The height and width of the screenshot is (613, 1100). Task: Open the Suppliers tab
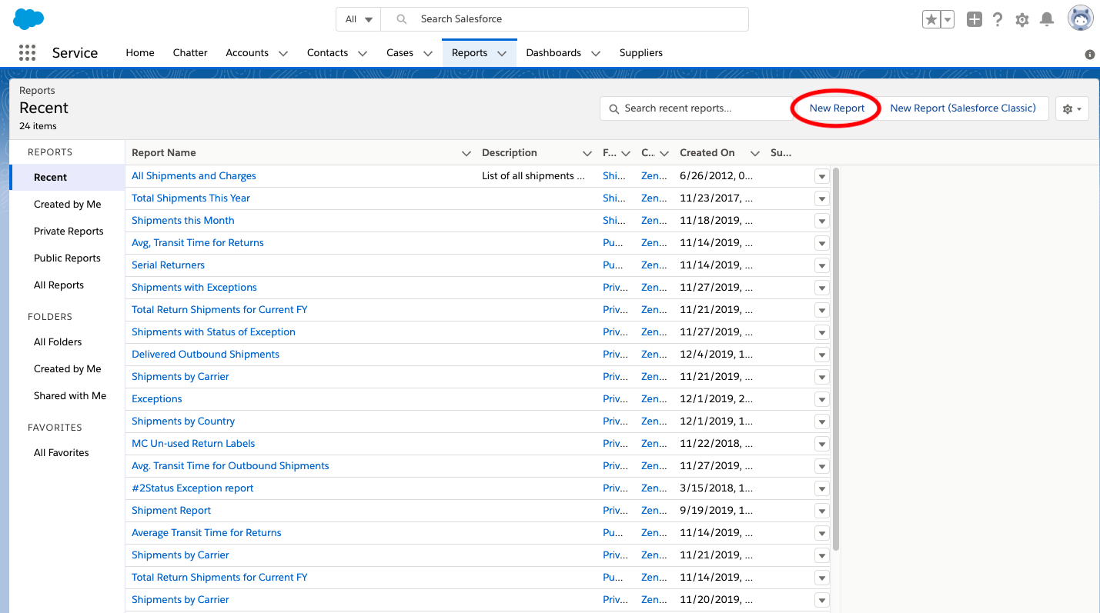641,53
